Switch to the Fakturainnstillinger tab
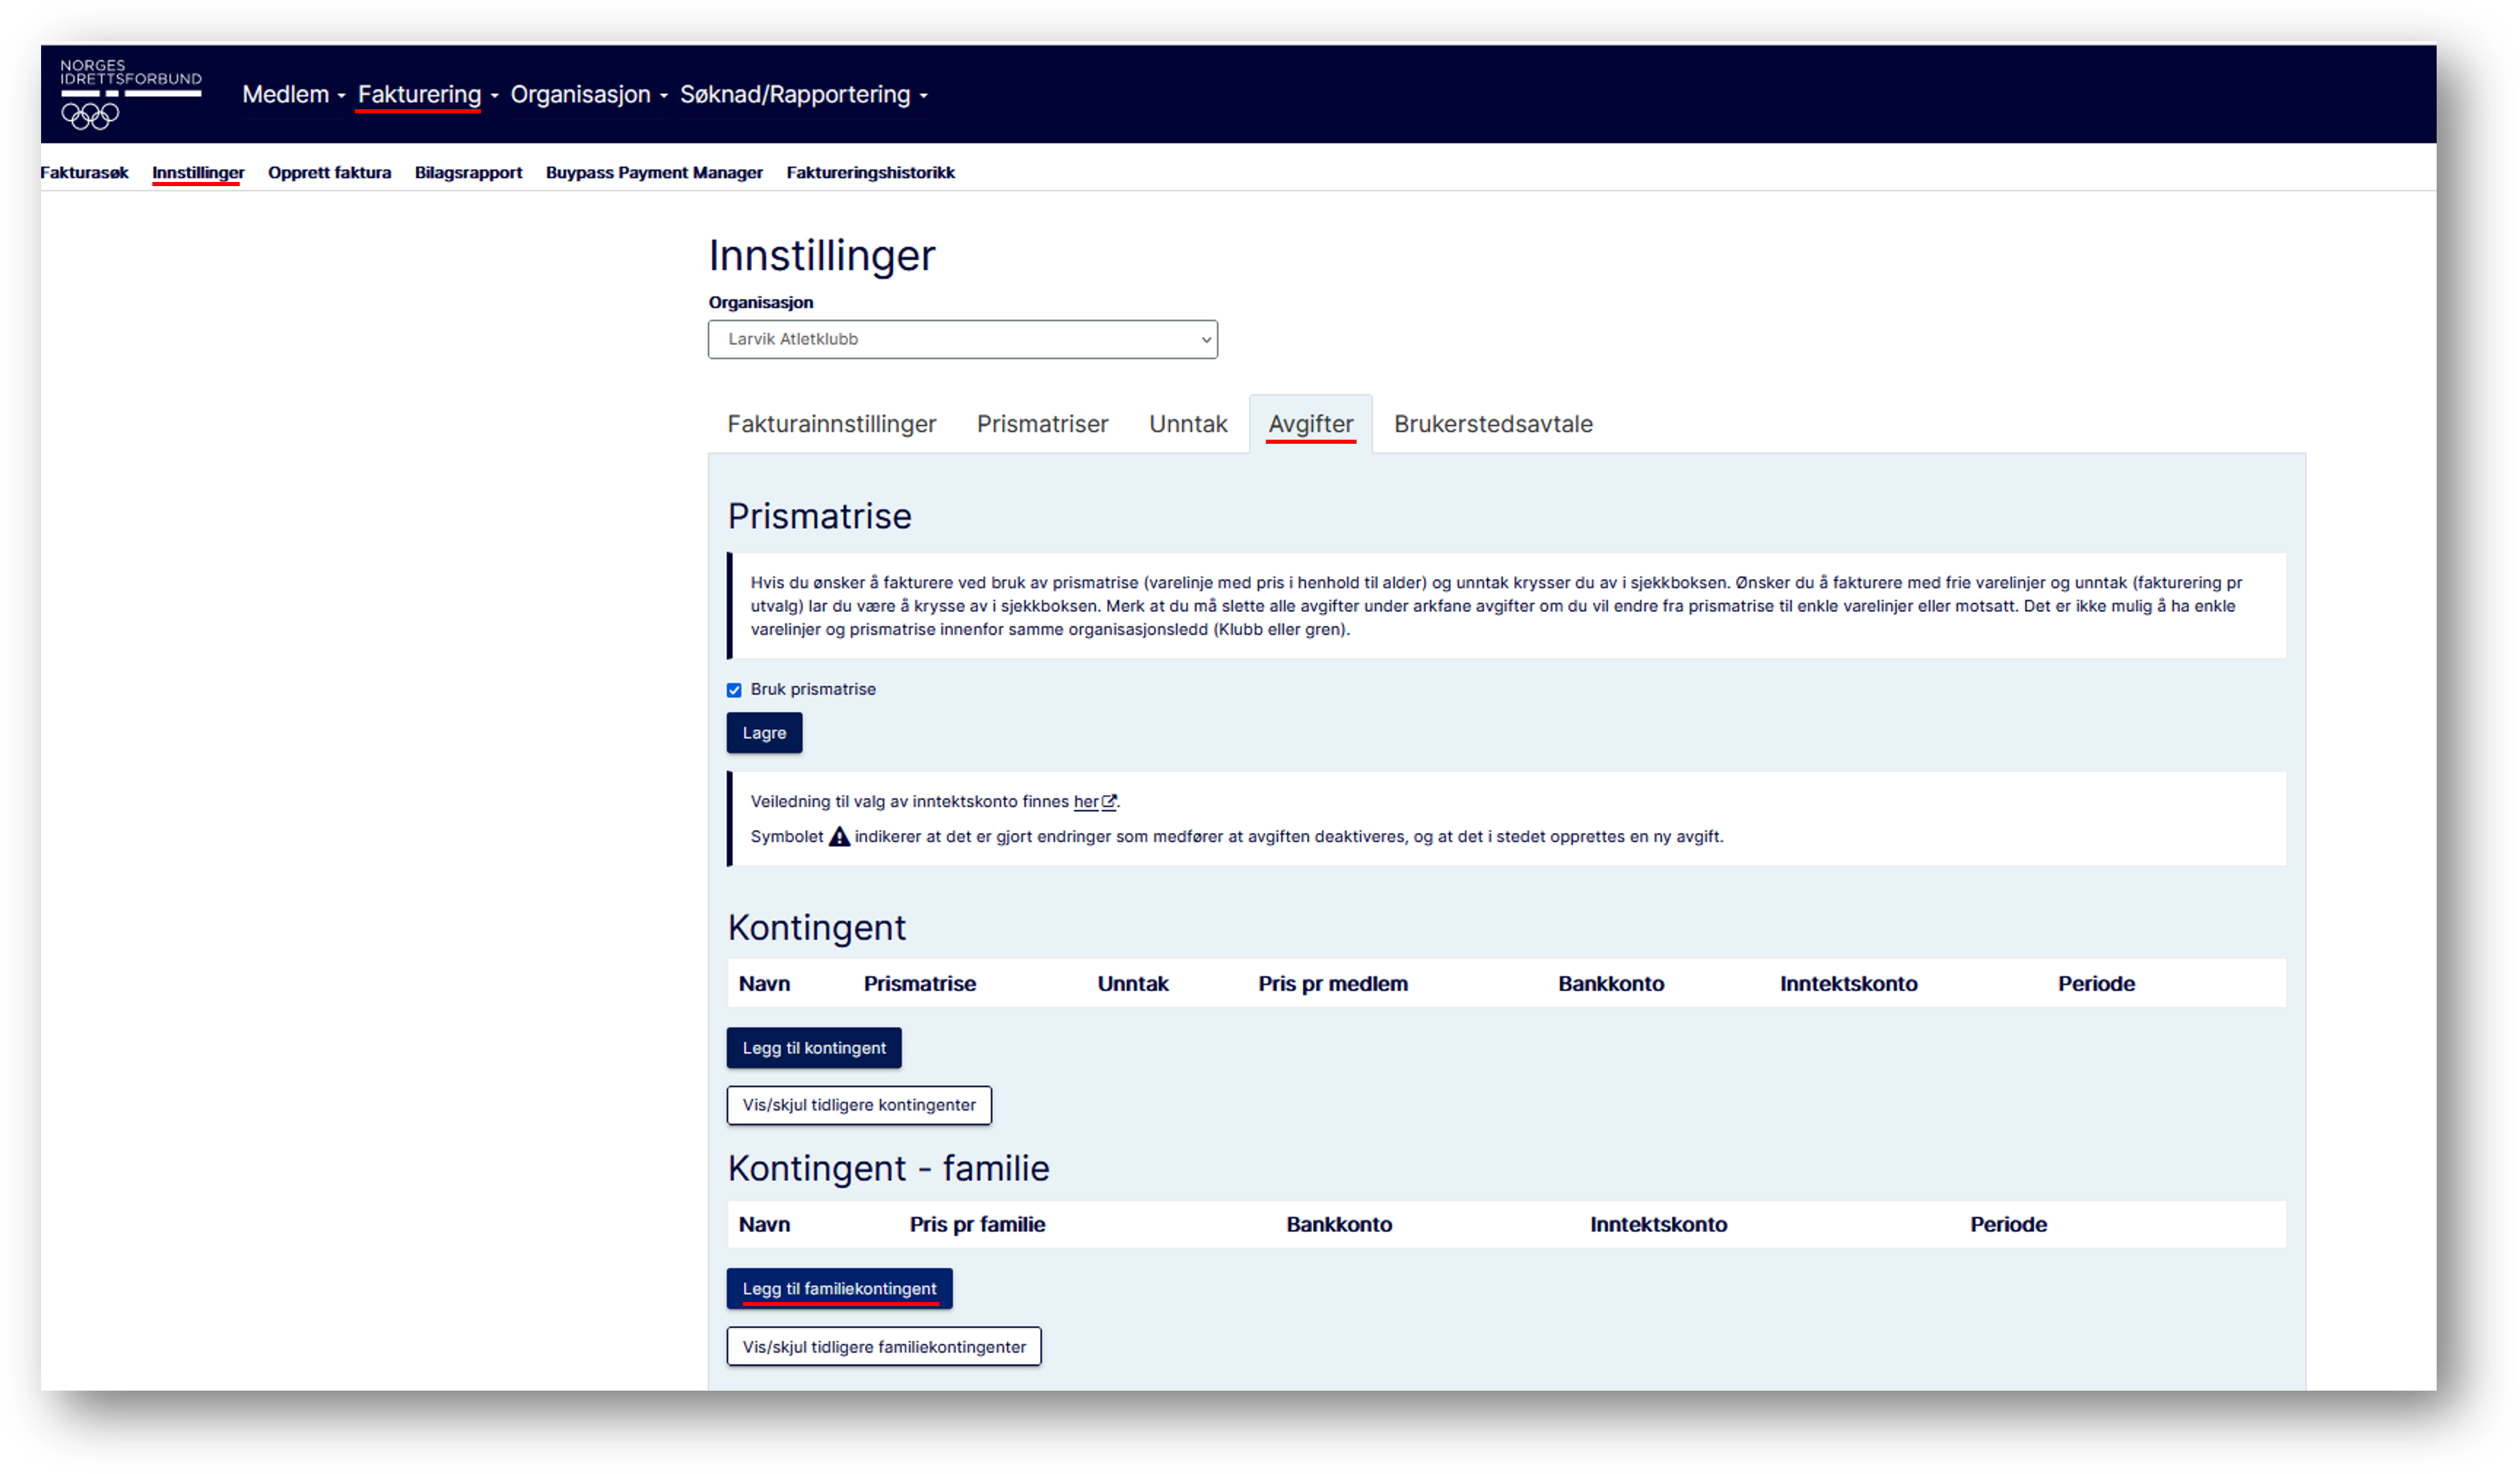The height and width of the screenshot is (1474, 2520). (x=831, y=424)
